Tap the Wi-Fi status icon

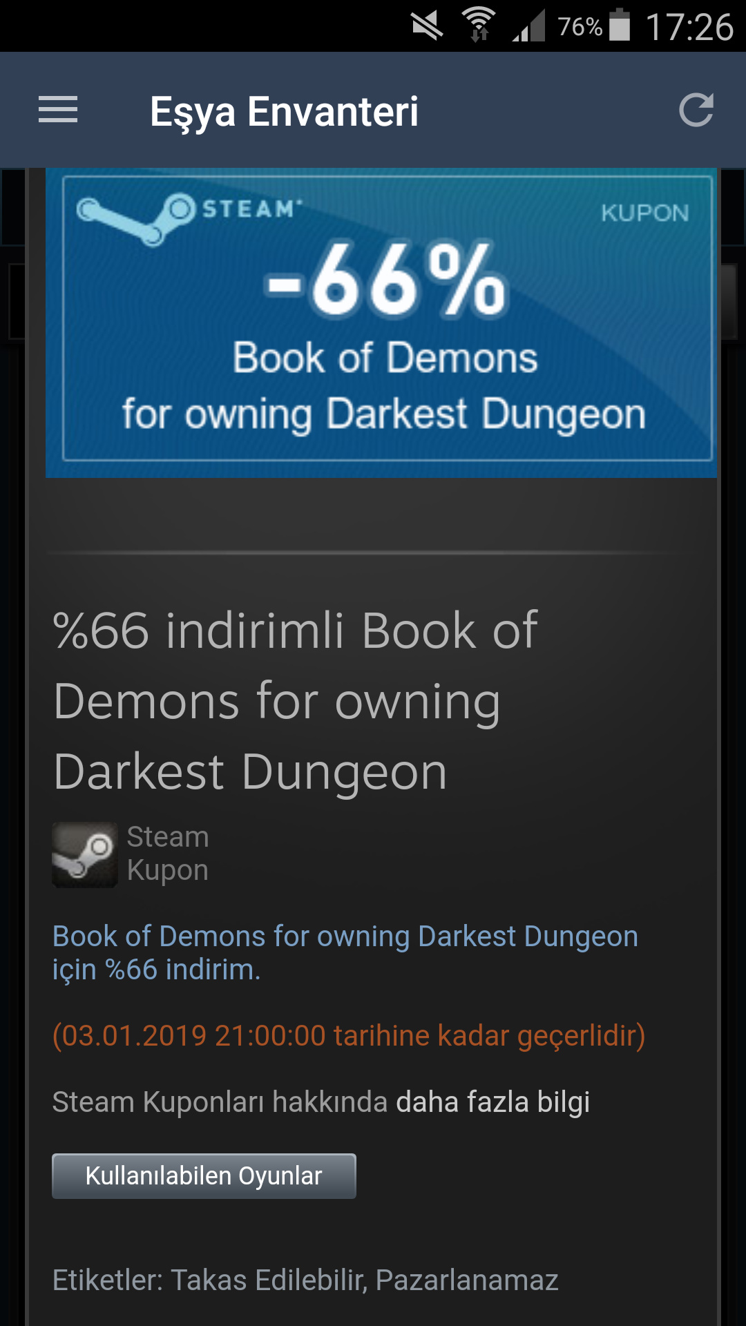pos(479,26)
